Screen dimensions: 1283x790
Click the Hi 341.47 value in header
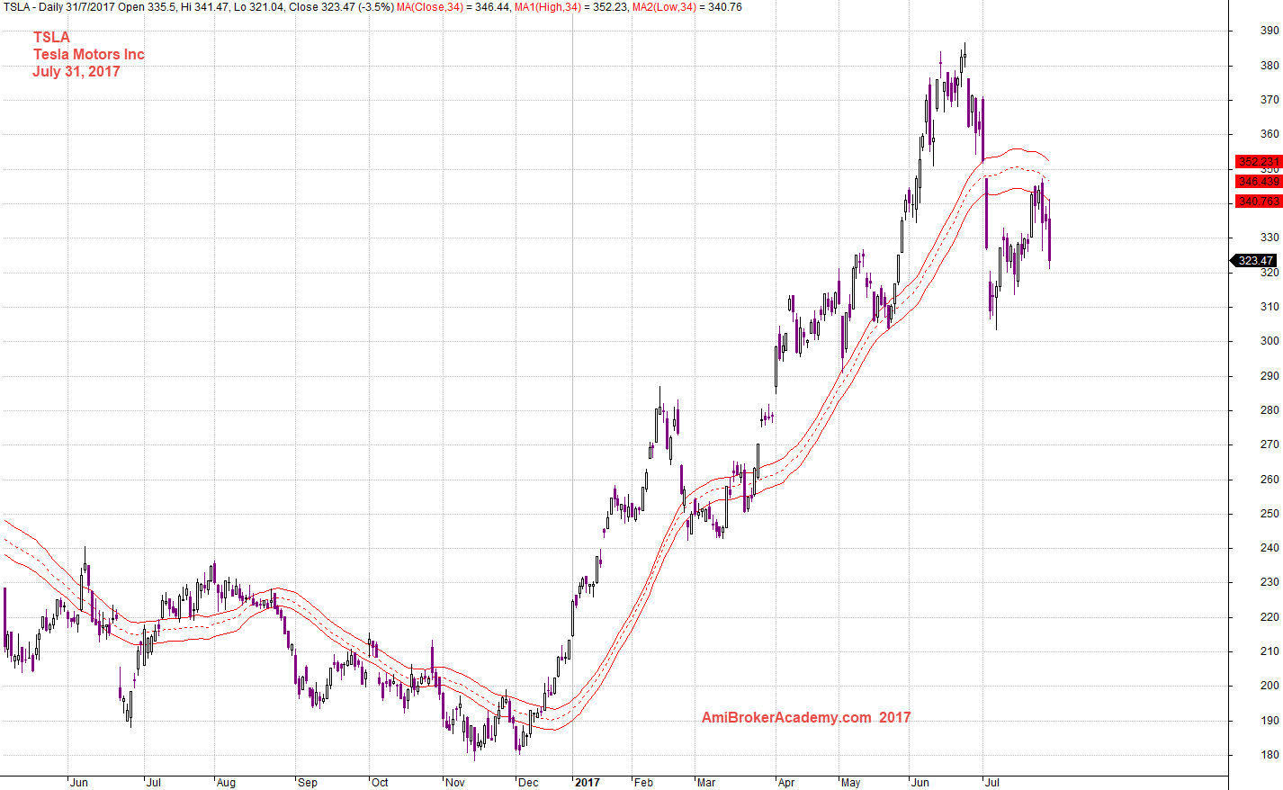(203, 7)
